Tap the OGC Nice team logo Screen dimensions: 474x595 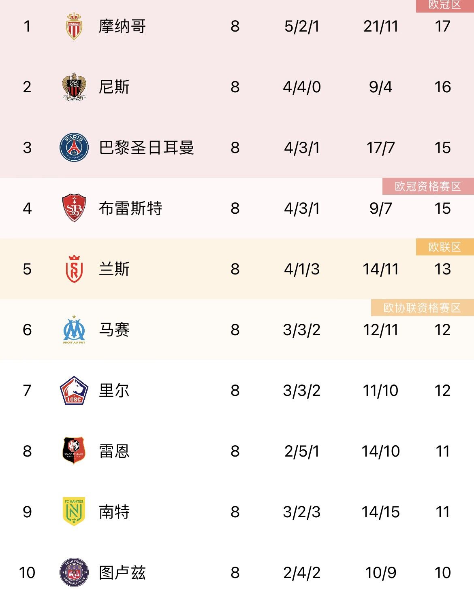(74, 87)
